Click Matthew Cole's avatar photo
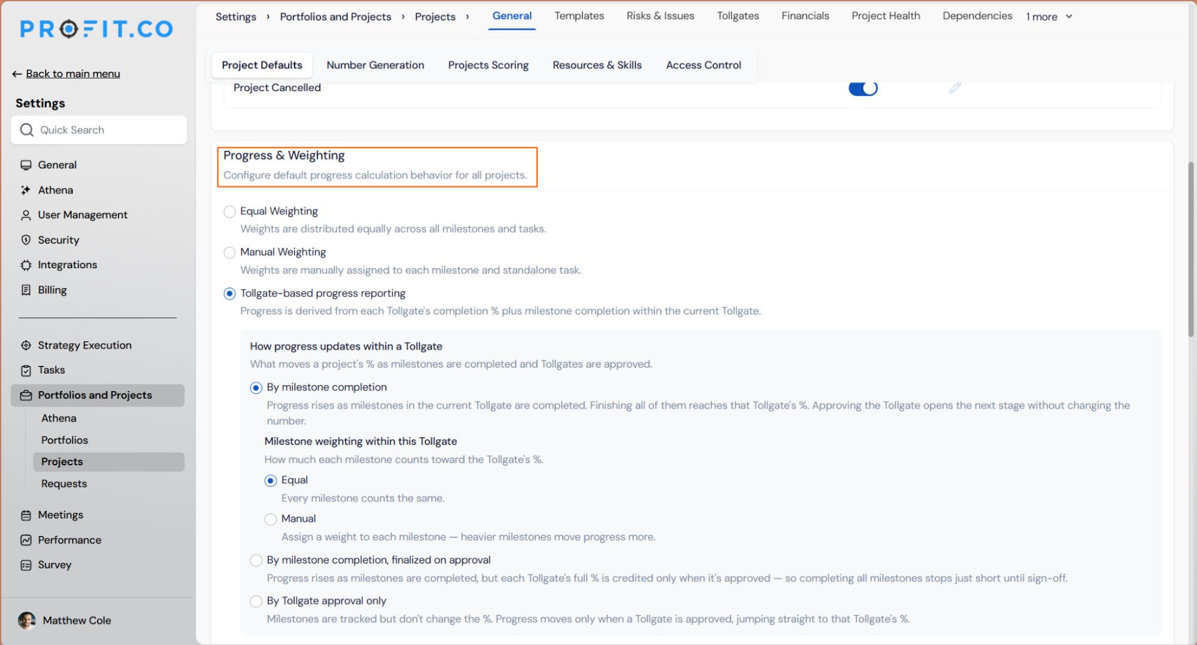 click(x=27, y=620)
